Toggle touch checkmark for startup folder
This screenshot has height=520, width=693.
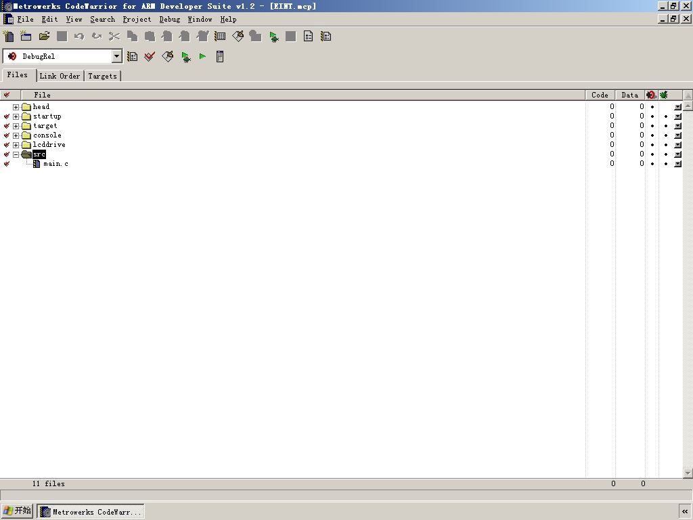click(7, 116)
